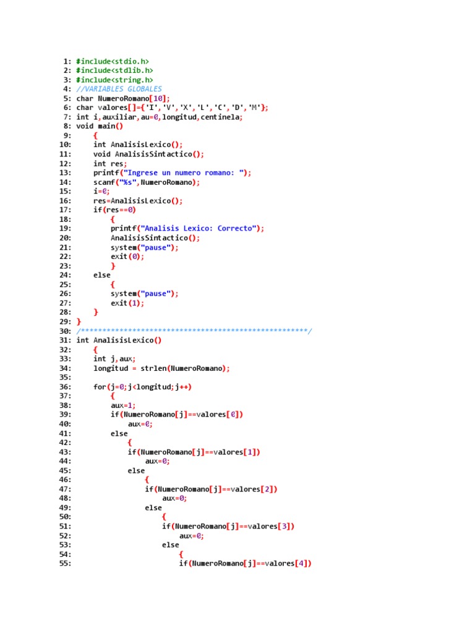This screenshot has width=475, height=633.
Task: Click the asterisk comment separator line
Action: 194,331
